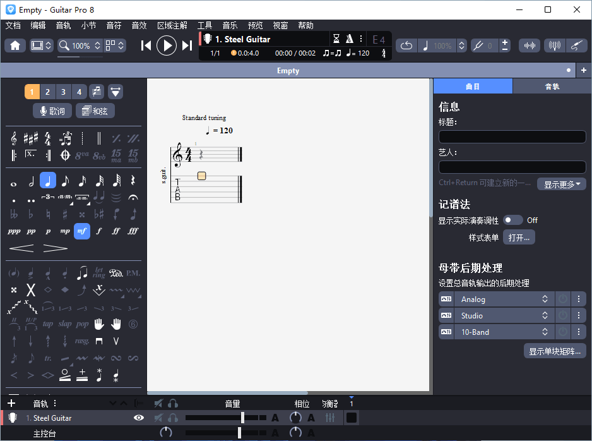The image size is (592, 441).
Task: Click the 显示更多 button
Action: [x=561, y=184]
